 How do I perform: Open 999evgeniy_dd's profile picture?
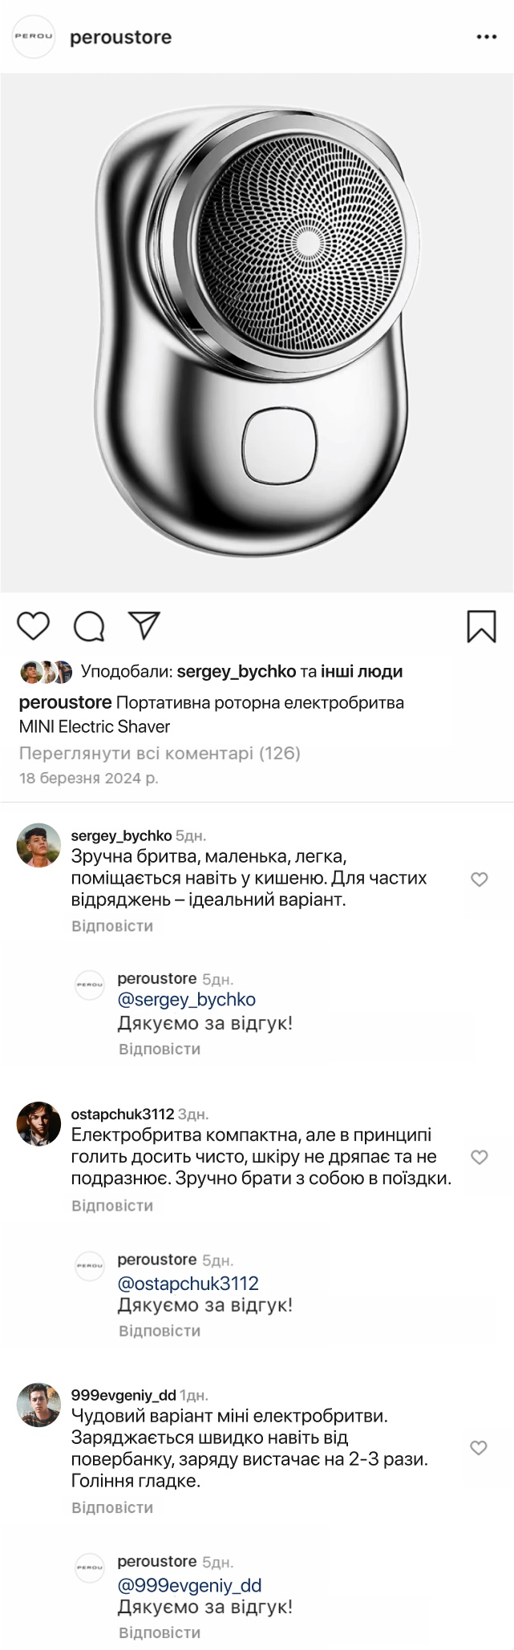[38, 1405]
